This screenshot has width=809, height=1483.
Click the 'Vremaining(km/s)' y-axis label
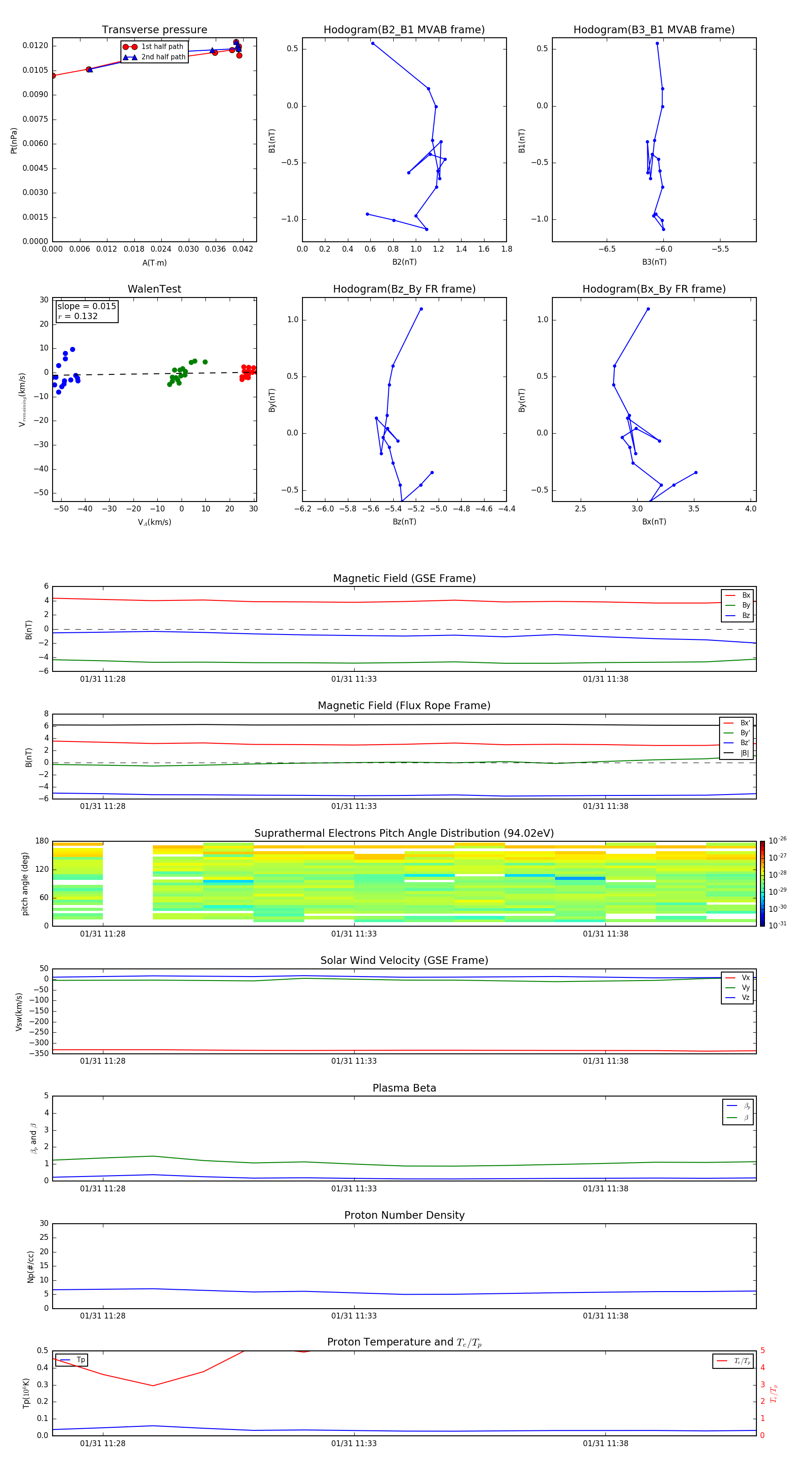click(x=22, y=400)
